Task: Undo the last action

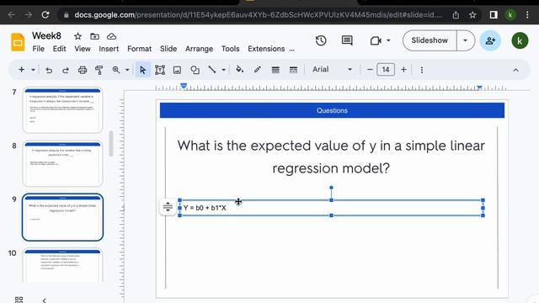Action: (x=49, y=70)
